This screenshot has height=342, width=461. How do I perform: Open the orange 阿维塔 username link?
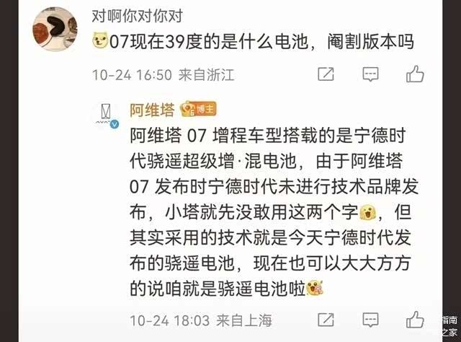tap(152, 110)
